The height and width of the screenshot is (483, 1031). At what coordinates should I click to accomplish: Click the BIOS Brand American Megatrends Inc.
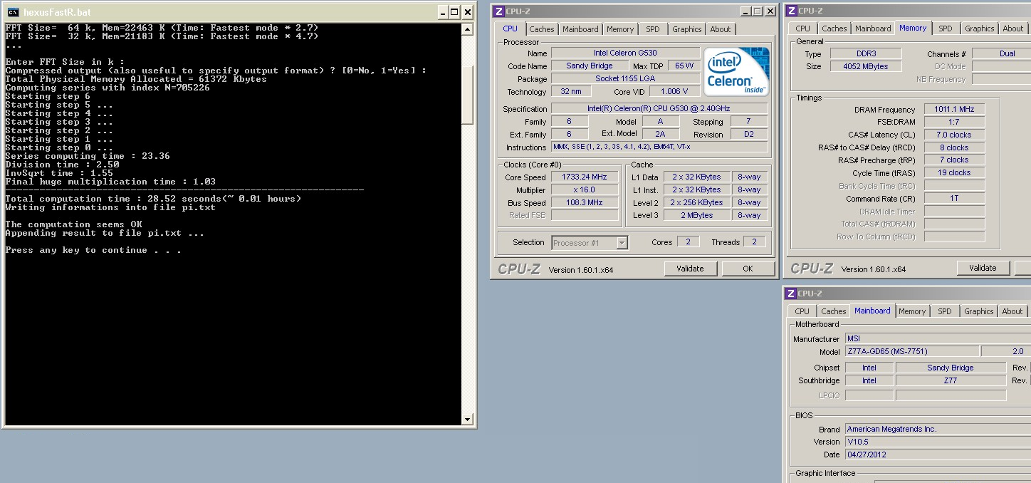937,429
